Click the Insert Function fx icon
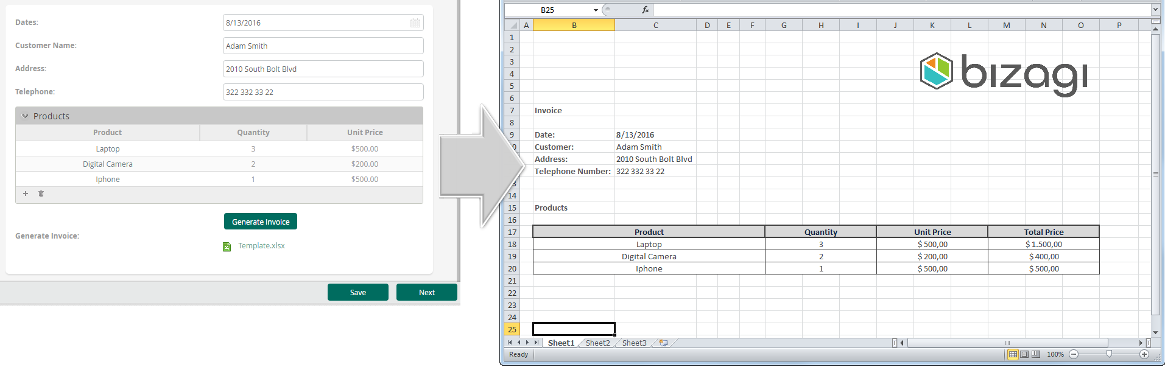 point(646,10)
